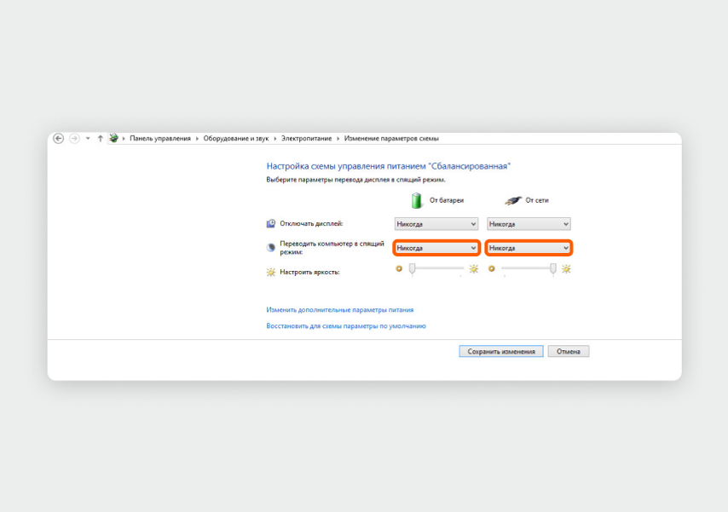Click the "От сети" column label
This screenshot has width=728, height=512.
[537, 200]
